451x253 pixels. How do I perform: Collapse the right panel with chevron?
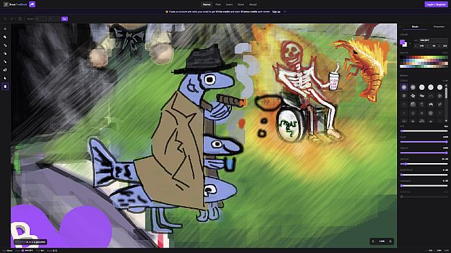click(400, 27)
